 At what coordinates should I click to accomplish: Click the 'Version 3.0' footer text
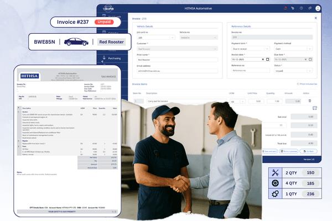(x=309, y=159)
